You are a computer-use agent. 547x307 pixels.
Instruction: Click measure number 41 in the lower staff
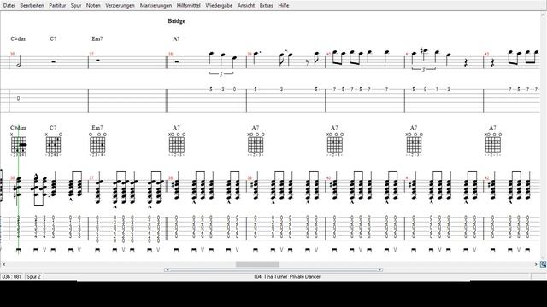click(408, 178)
